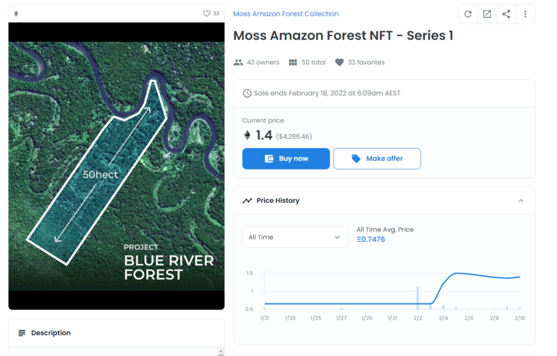Screen dimensions: 557x356
Task: Click the Ethereum icon above the image
Action: [16, 13]
